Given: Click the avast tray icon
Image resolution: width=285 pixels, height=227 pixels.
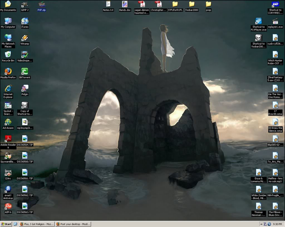Looking at the screenshot, I should coord(269,224).
